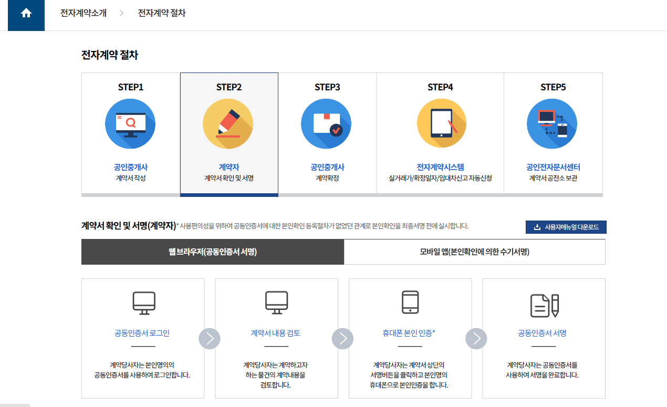The height and width of the screenshot is (407, 667).
Task: Click the 공동인증서 서명 document-and-pen icon
Action: pos(544,304)
